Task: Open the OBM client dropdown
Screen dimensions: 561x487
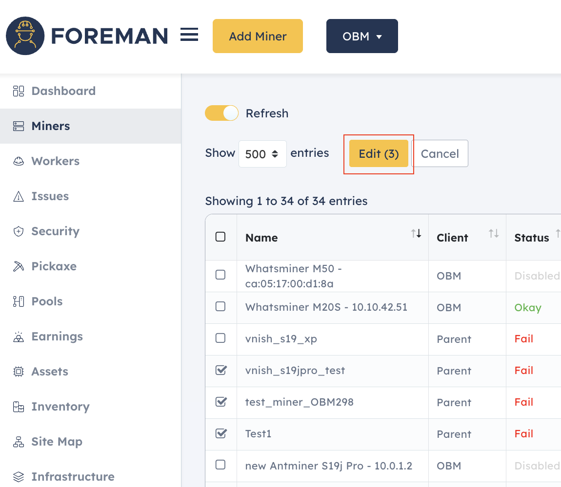Action: tap(362, 36)
